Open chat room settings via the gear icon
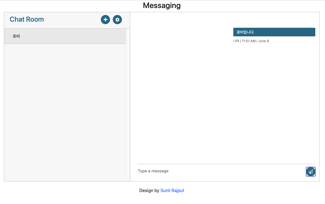 click(x=117, y=19)
